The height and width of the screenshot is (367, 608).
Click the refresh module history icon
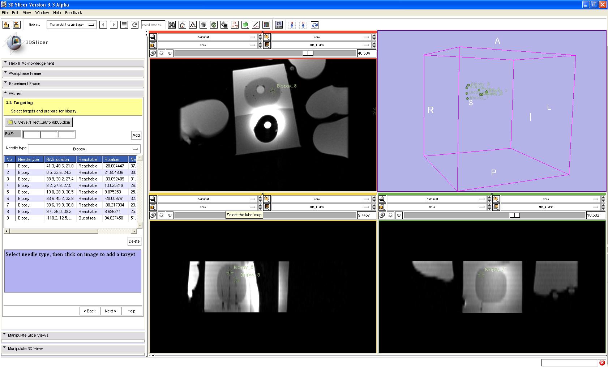click(134, 25)
